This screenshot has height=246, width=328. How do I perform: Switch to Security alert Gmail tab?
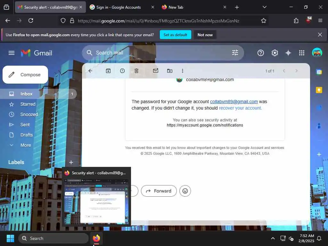coord(50,7)
